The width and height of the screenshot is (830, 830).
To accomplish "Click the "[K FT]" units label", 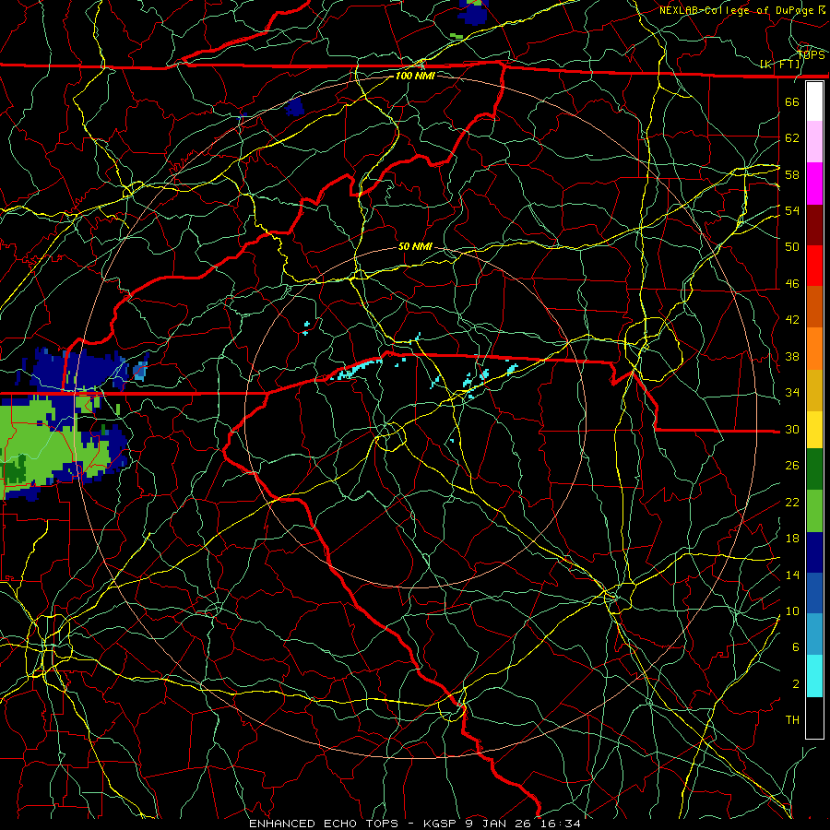I will (x=780, y=65).
